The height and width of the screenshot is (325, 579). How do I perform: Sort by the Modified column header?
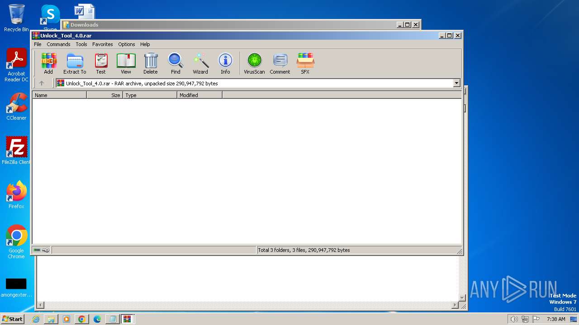[199, 95]
